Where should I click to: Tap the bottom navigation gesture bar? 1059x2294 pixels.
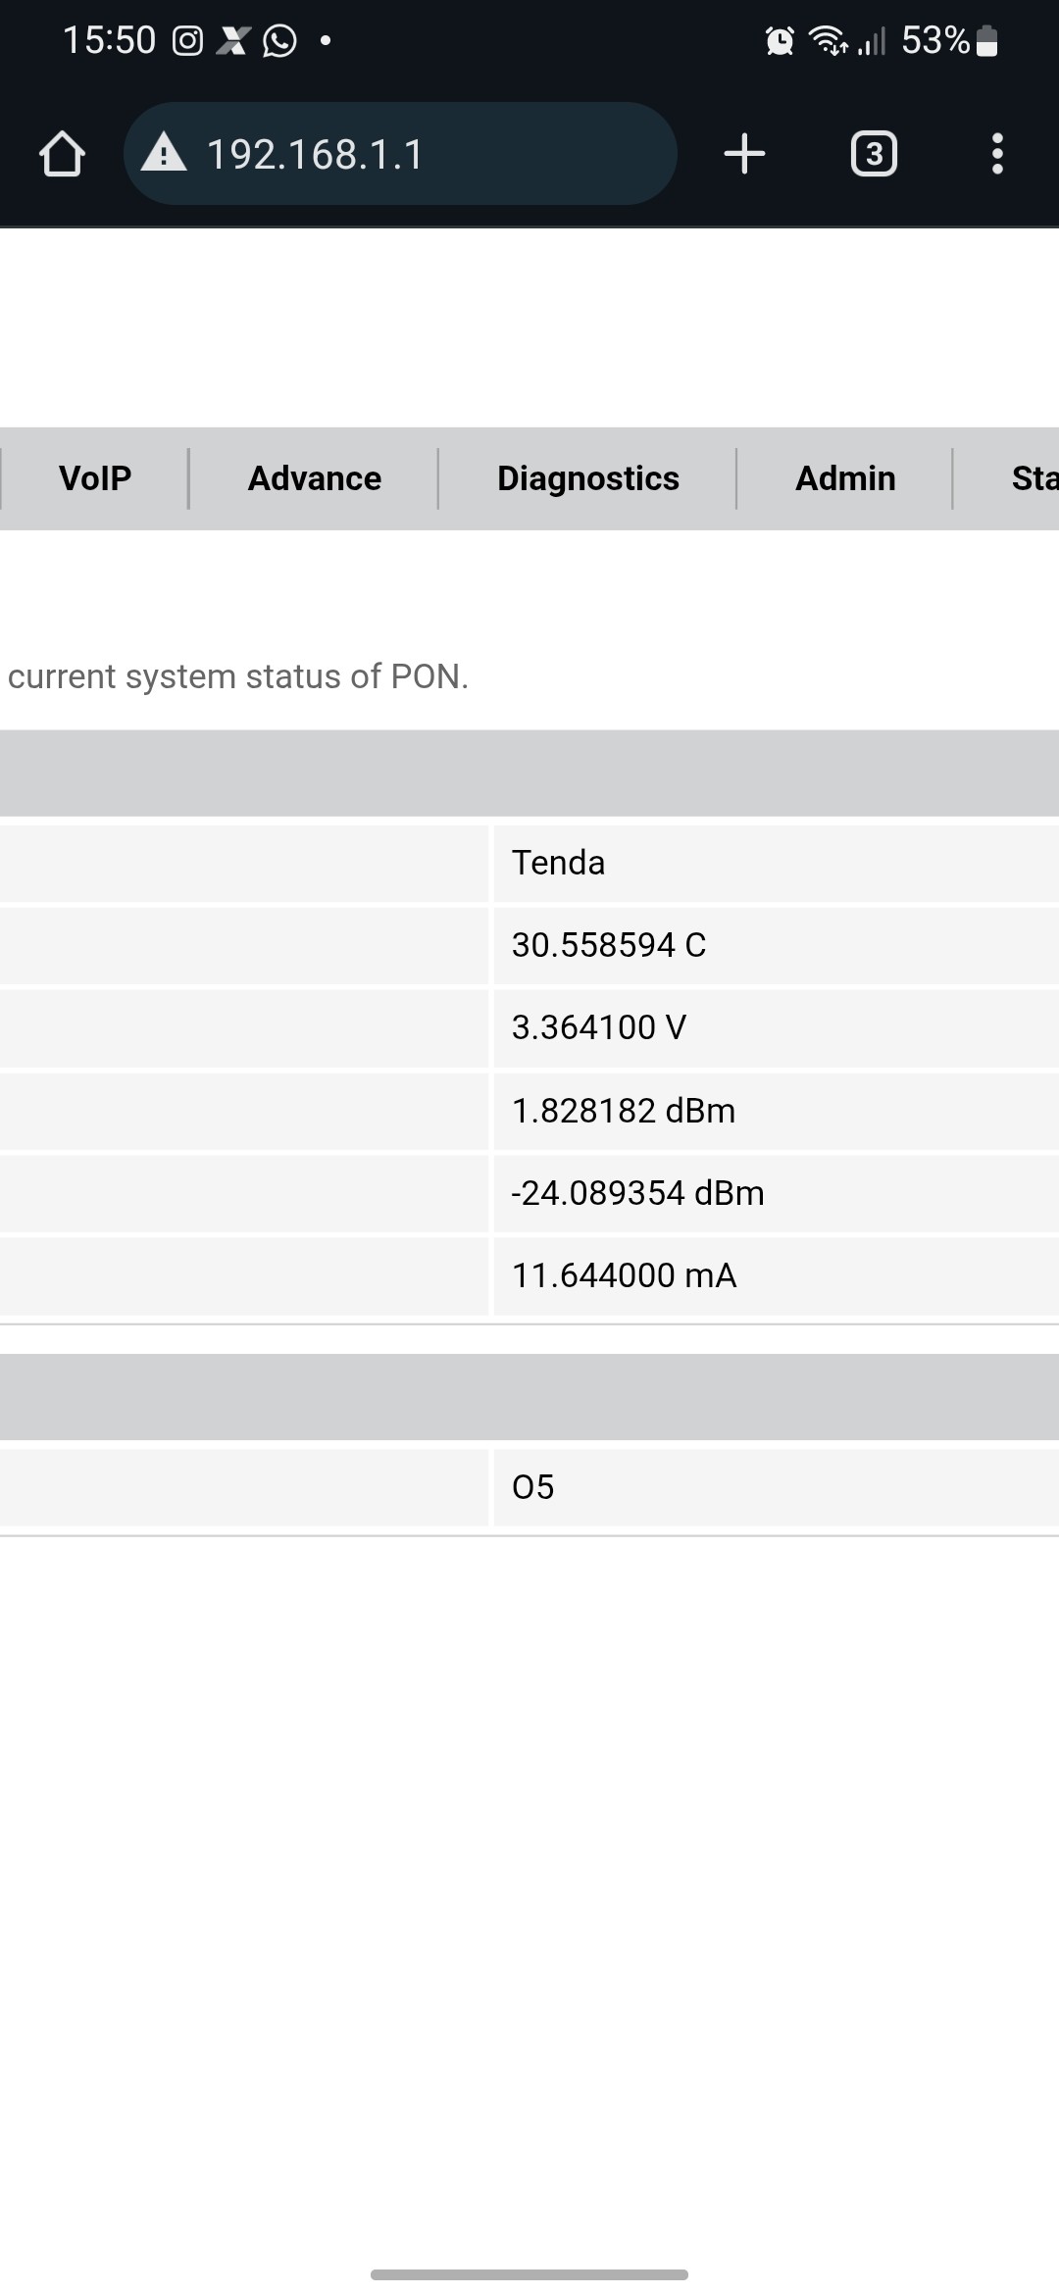pos(529,2273)
